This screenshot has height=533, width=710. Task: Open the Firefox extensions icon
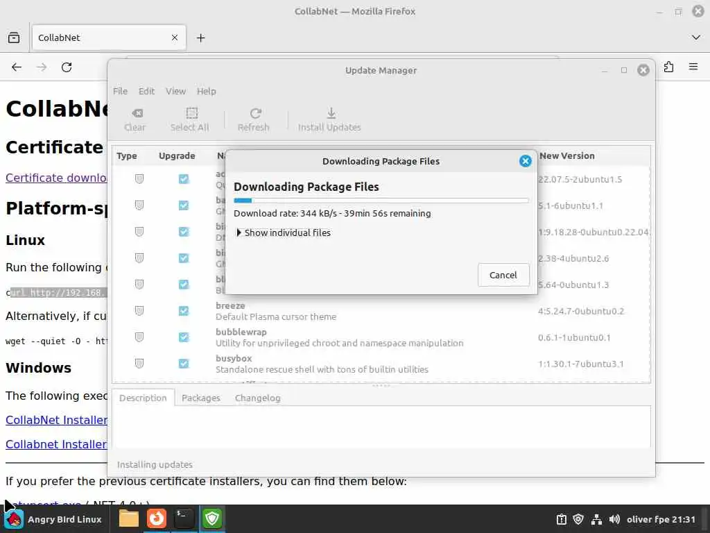669,67
